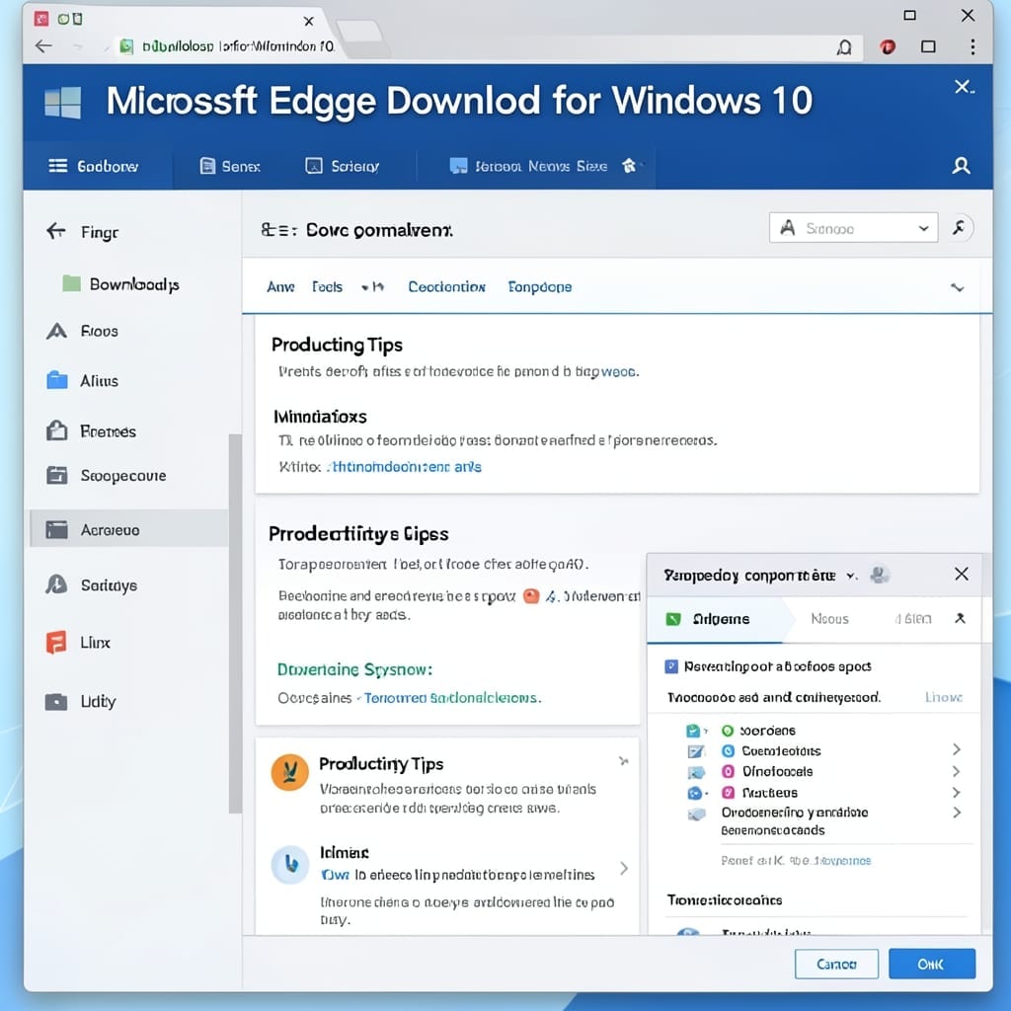Click the orange Productiny Tips round icon
Viewport: 1011px width, 1011px height.
point(289,772)
